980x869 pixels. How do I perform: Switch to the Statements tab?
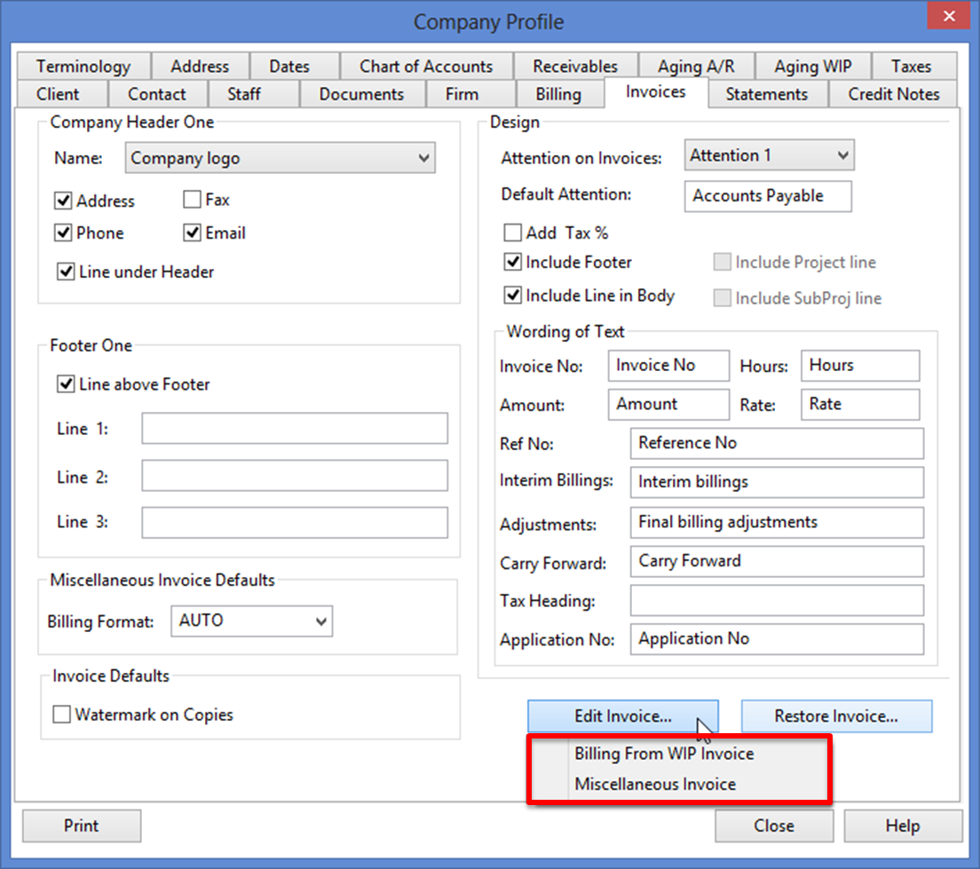[767, 94]
